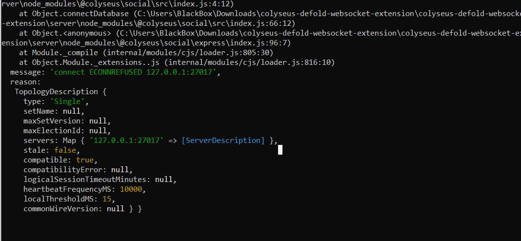Click the 'commonWireVersion: null' line
Viewport: 521px width, 241px height.
tap(78, 209)
